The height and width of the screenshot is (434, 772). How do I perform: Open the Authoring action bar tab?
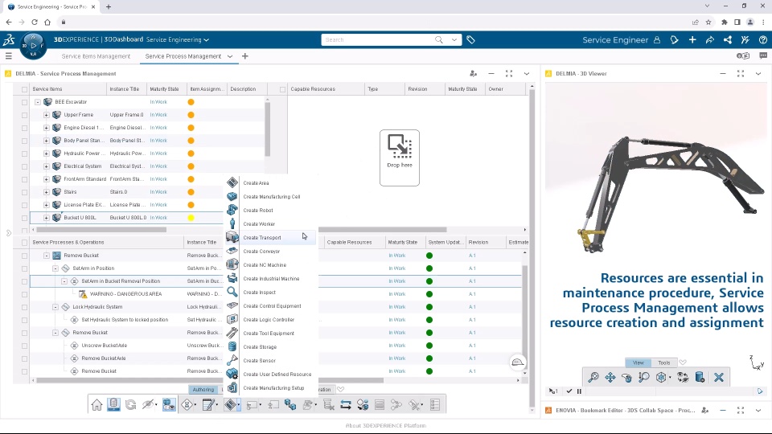click(x=203, y=389)
